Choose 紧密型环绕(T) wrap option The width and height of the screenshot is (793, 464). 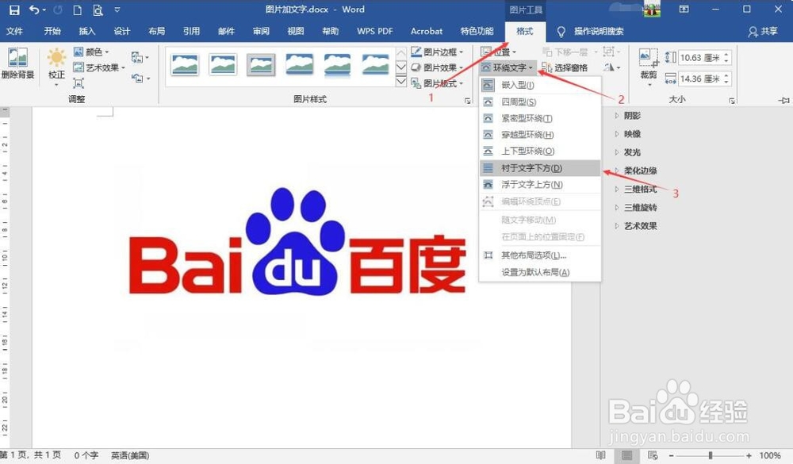tap(539, 118)
